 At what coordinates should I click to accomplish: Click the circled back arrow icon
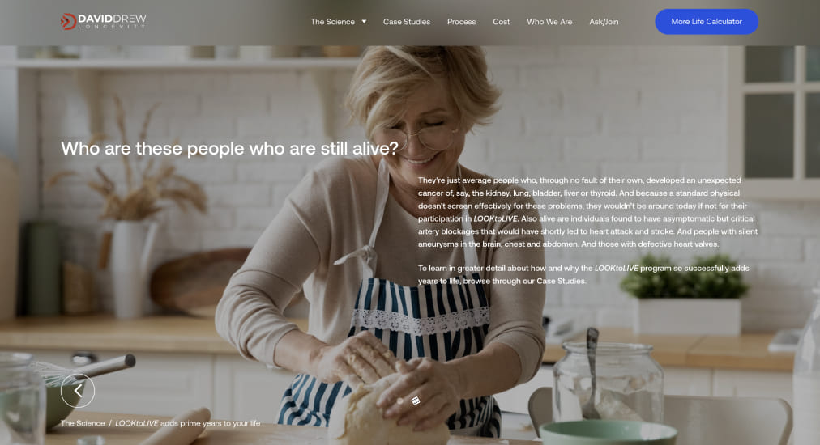tap(78, 390)
